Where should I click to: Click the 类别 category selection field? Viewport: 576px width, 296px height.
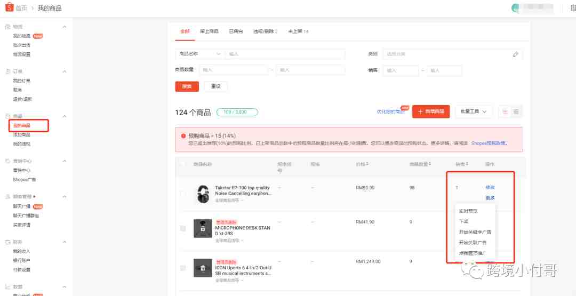[x=453, y=54]
